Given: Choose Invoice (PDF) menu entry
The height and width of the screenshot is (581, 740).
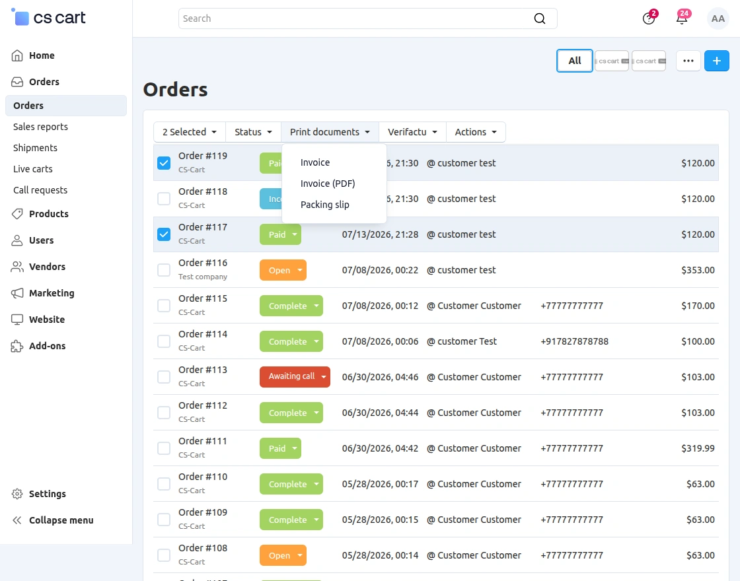Looking at the screenshot, I should pos(328,184).
